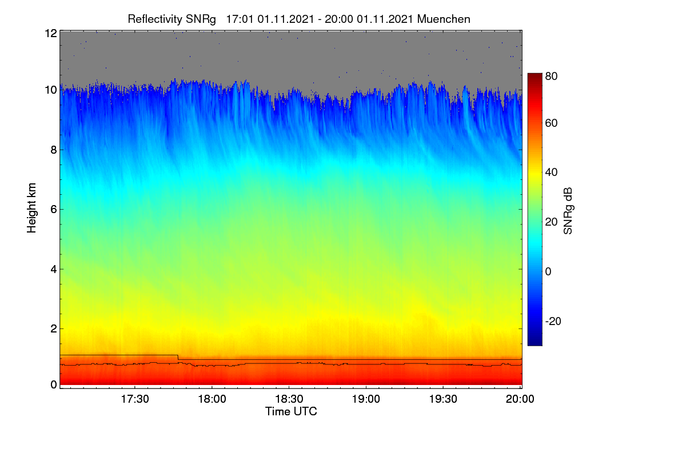Click the 17:30 time tick label

[134, 399]
